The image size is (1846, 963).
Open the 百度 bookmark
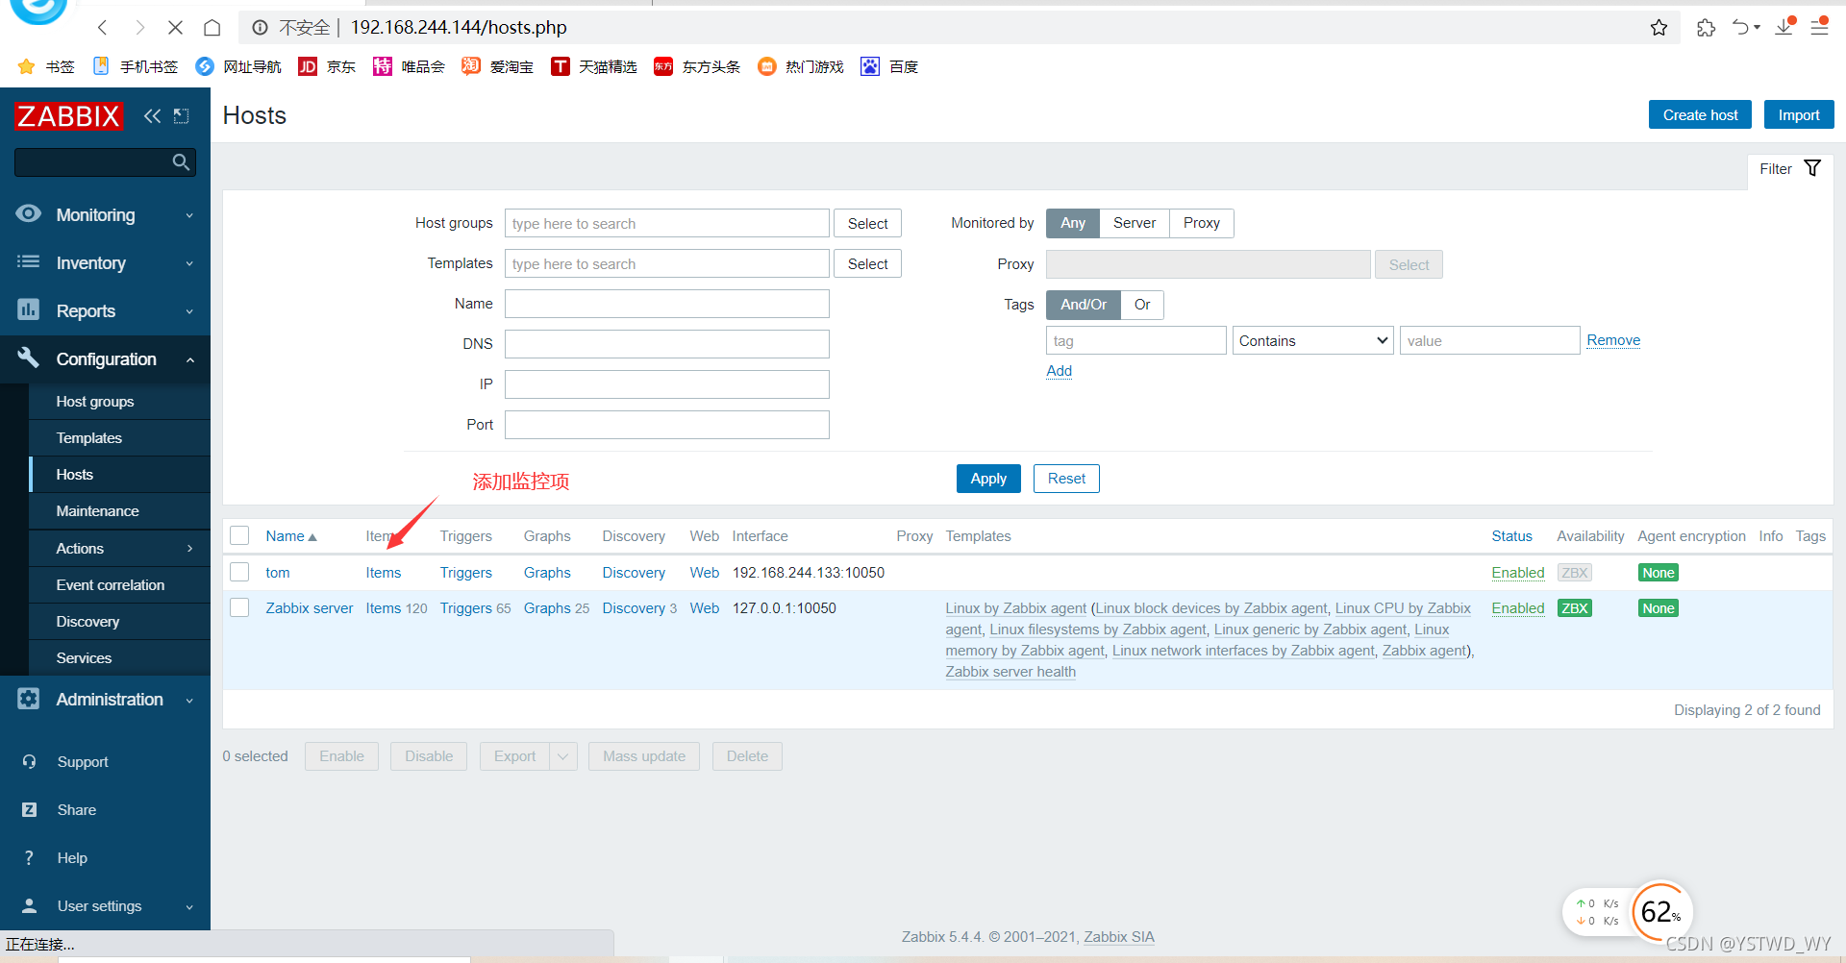pyautogui.click(x=889, y=66)
